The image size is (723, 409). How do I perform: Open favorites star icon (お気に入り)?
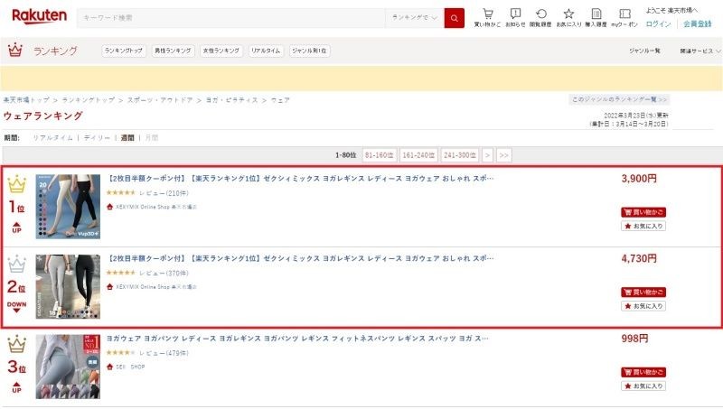[568, 17]
